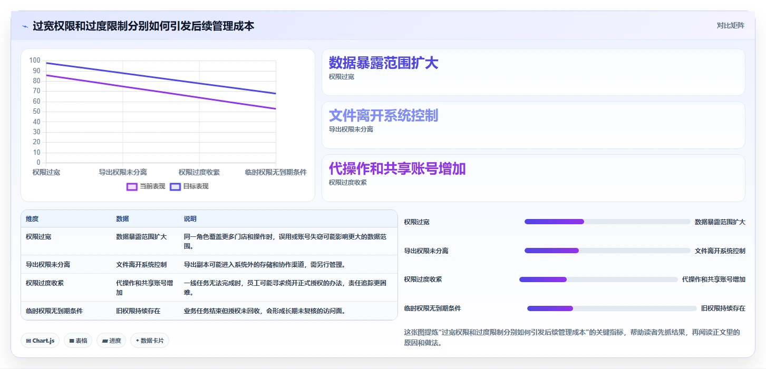This screenshot has width=766, height=369.
Task: Click the page title 过宽权限和过度限制分别如何引发后续管理成本
Action: pyautogui.click(x=143, y=26)
